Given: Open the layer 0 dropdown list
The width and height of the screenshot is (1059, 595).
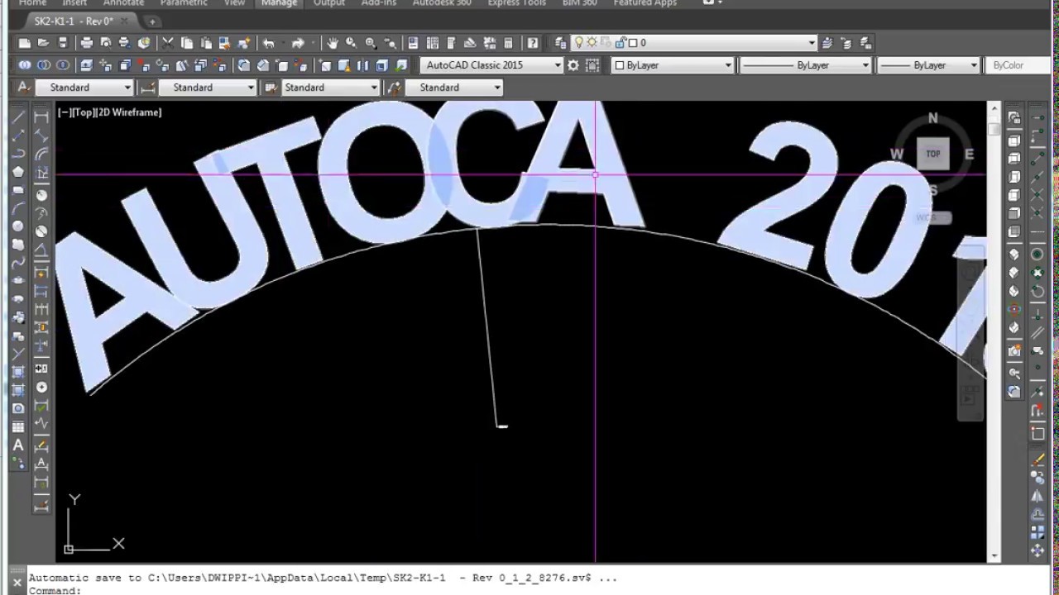Looking at the screenshot, I should tap(812, 43).
